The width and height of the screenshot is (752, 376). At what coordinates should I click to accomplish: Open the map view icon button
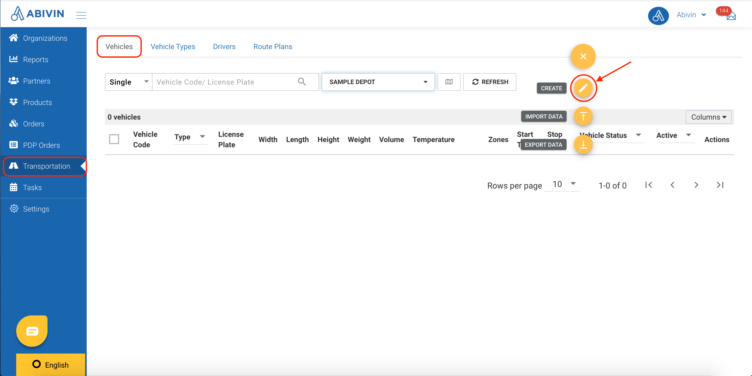pyautogui.click(x=449, y=82)
